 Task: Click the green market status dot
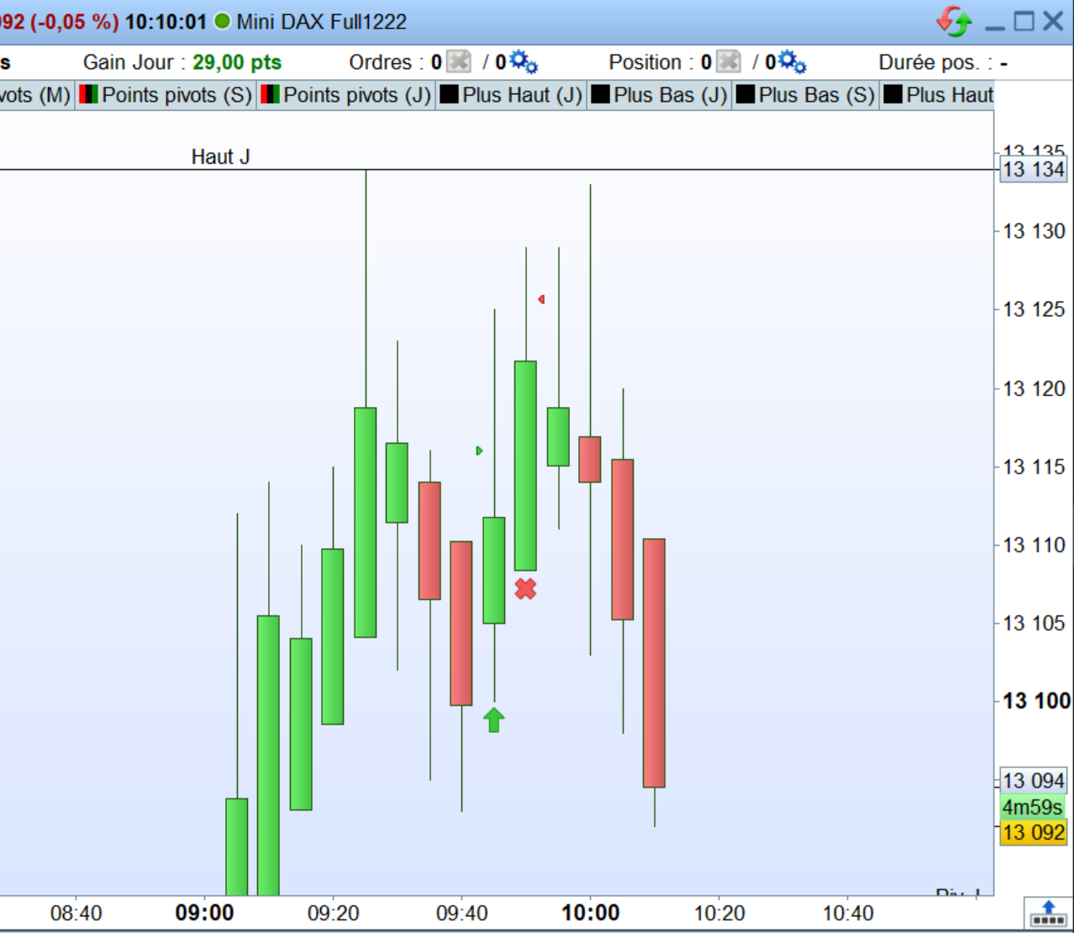[223, 21]
